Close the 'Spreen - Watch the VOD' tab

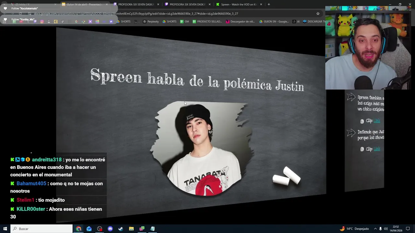pyautogui.click(x=261, y=5)
